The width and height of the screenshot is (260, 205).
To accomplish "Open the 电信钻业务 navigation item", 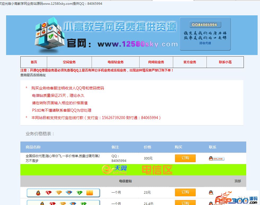I will pos(116,62).
